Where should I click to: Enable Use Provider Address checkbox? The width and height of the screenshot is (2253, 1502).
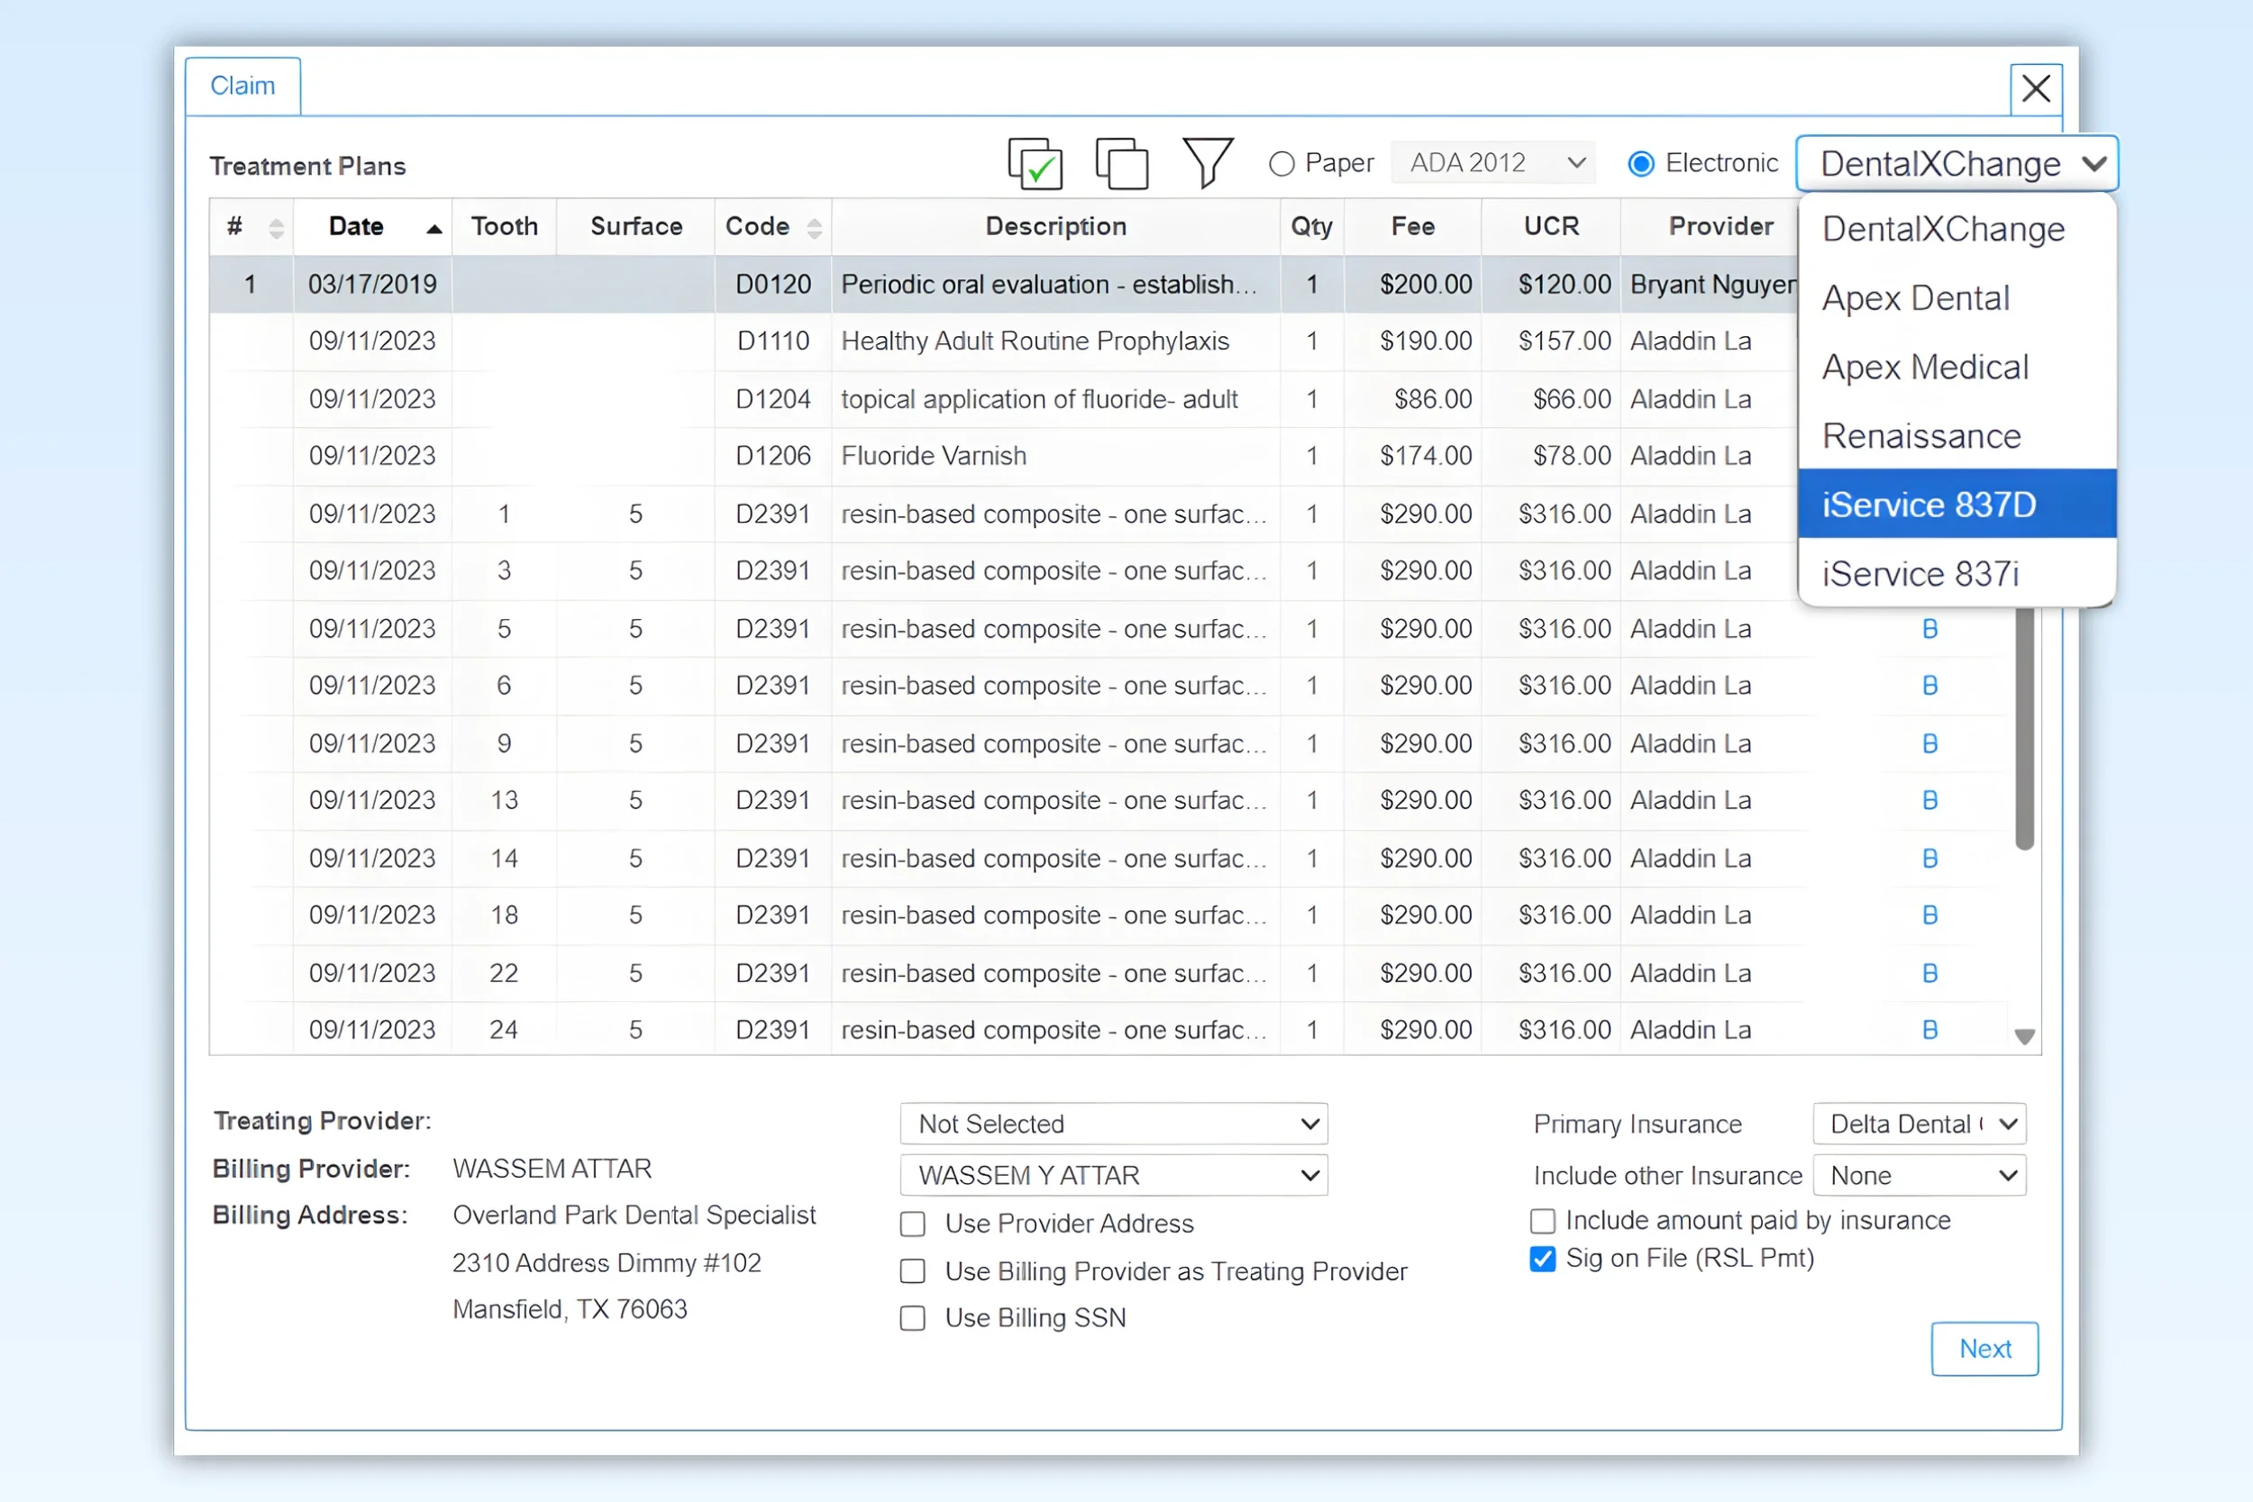pyautogui.click(x=913, y=1224)
